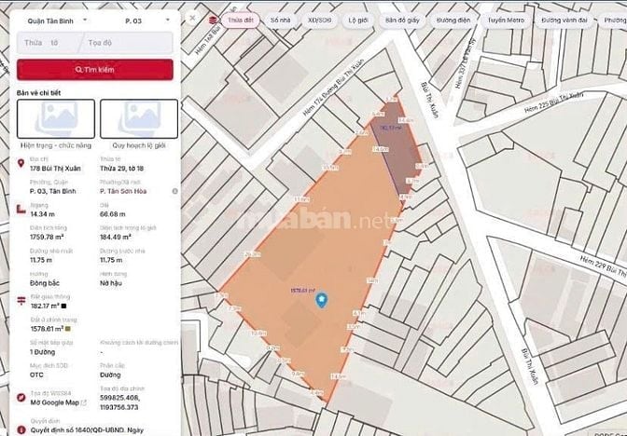Select the Tuyến Metro filter tab

(509, 19)
